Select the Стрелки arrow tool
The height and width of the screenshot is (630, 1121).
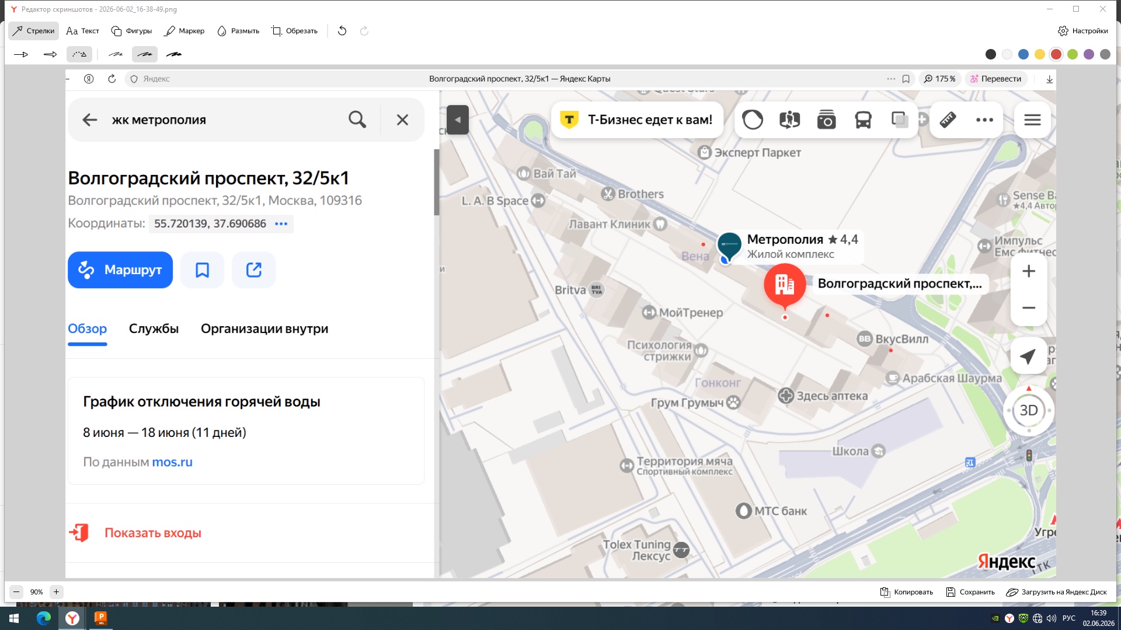[34, 31]
